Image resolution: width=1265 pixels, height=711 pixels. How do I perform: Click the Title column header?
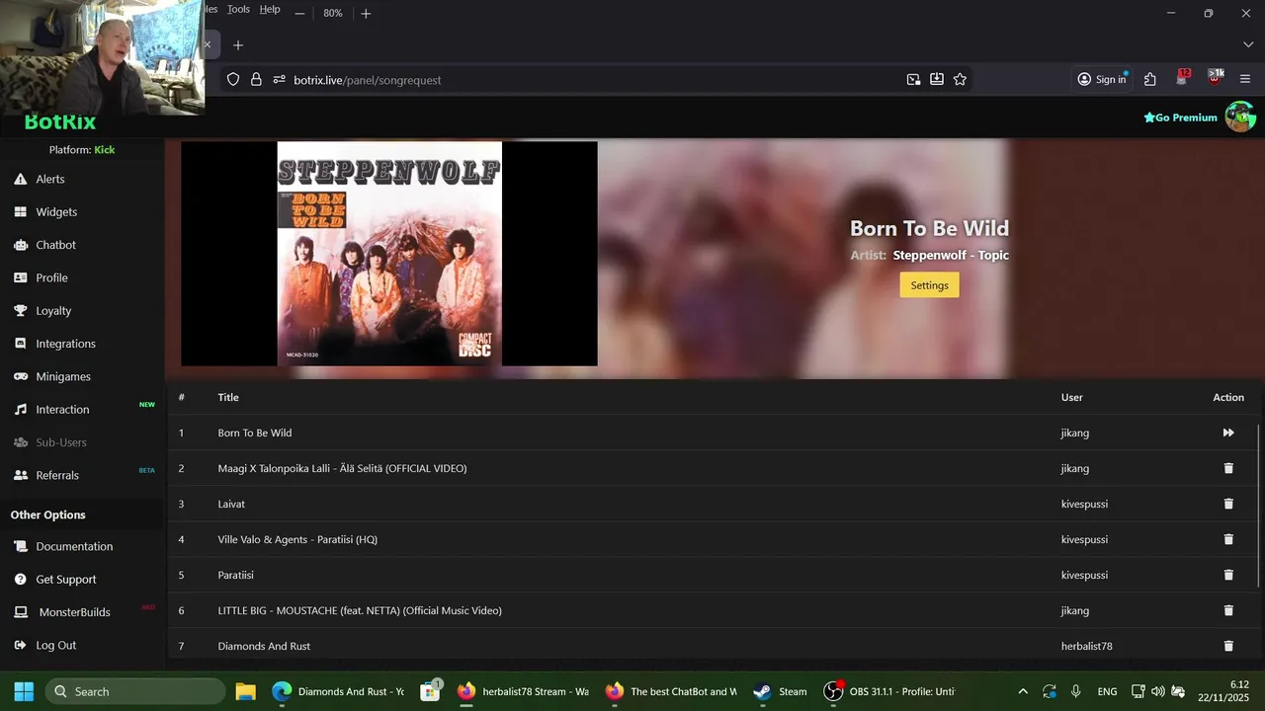(228, 397)
